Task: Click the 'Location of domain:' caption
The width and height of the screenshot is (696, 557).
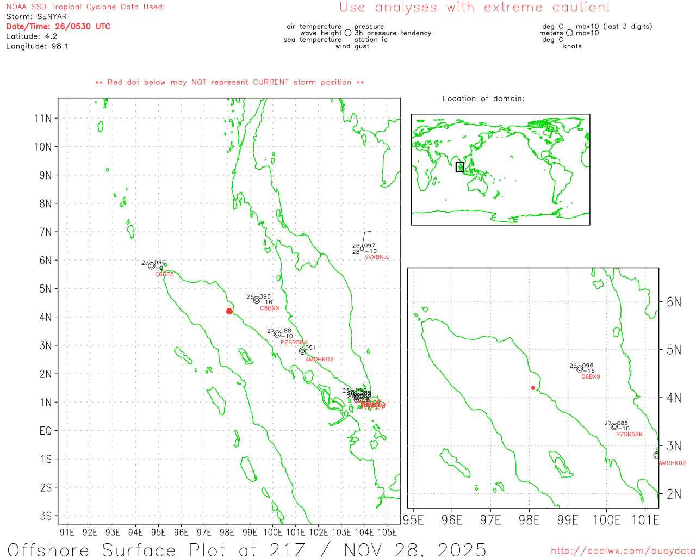Action: point(483,98)
